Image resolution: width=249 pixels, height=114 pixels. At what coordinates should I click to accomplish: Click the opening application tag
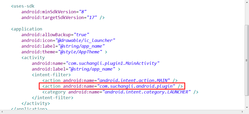27,29
